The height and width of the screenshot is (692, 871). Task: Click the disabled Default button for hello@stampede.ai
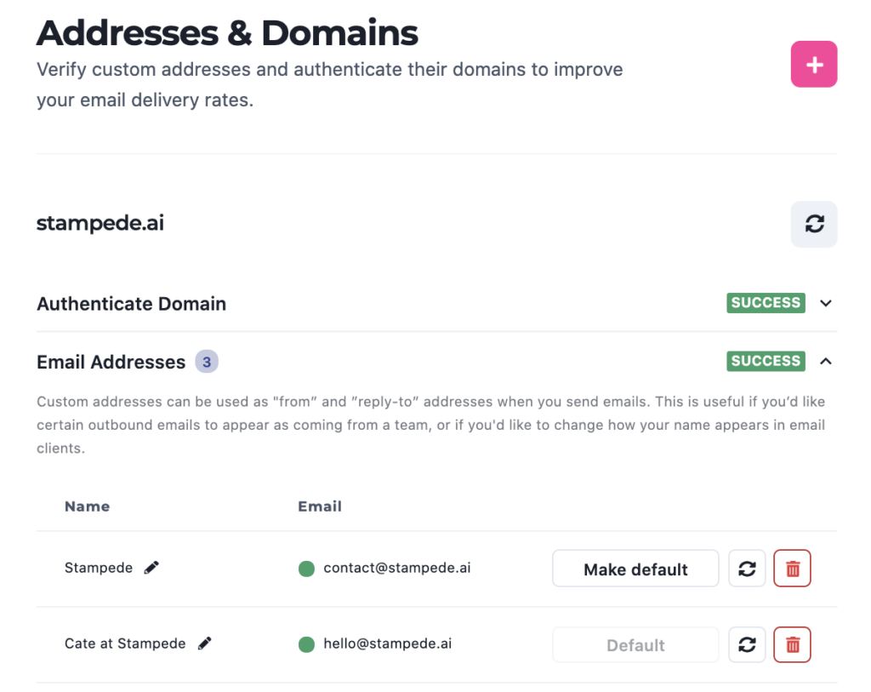pos(635,644)
